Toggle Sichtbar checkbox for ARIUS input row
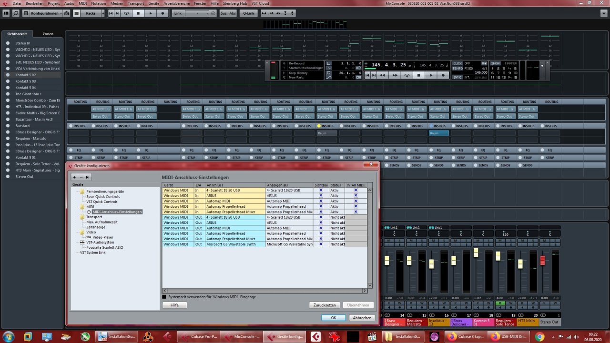The height and width of the screenshot is (343, 610). tap(321, 195)
